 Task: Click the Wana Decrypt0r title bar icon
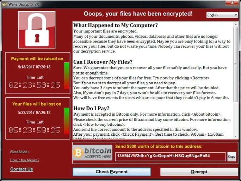pos(5,4)
